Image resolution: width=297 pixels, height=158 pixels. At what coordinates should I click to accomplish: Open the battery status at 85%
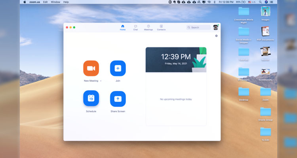pos(240,2)
